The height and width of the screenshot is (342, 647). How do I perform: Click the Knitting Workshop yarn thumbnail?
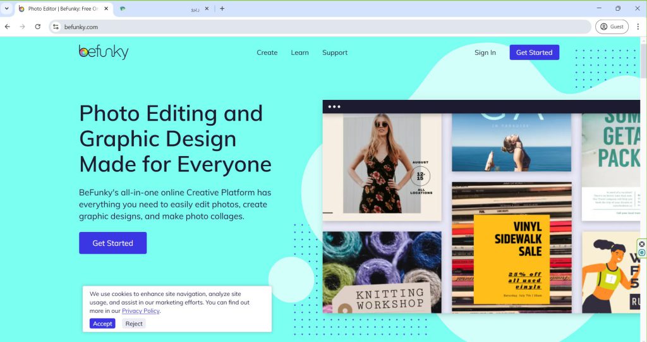click(382, 272)
